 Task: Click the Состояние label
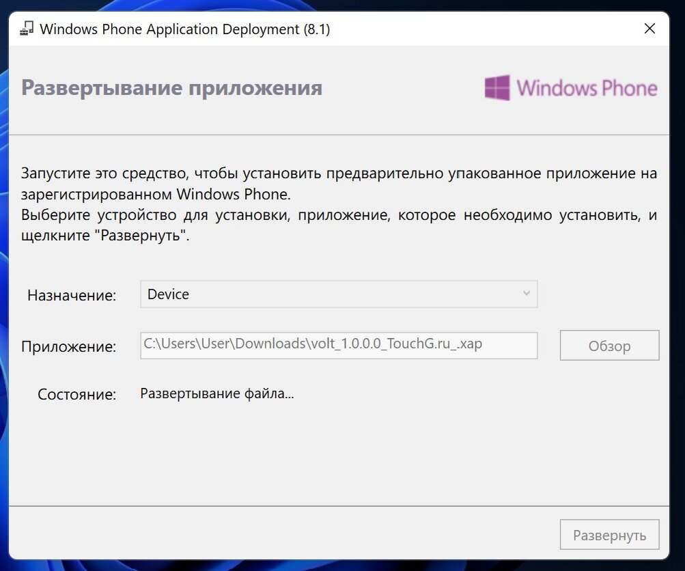[77, 394]
